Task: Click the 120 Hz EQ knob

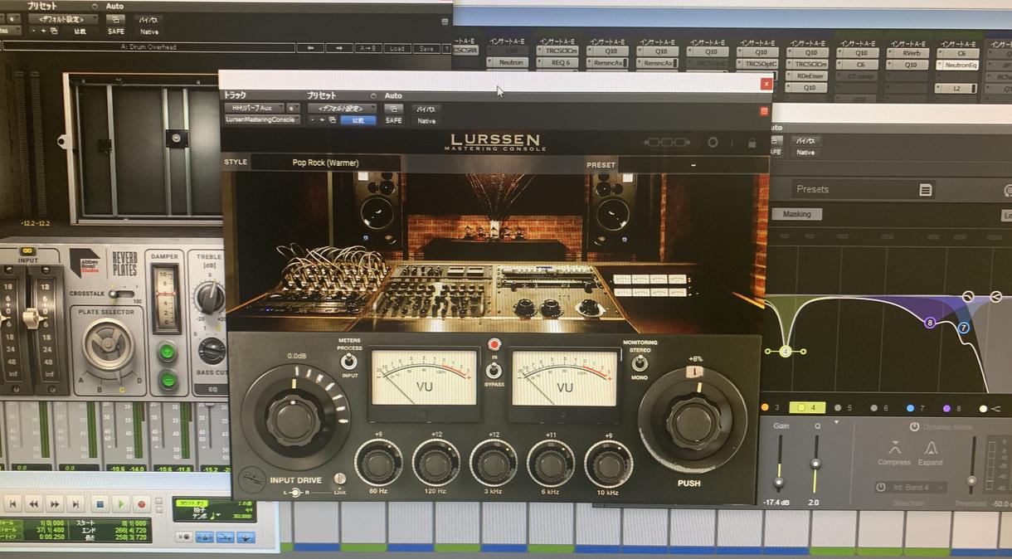Action: (x=436, y=464)
